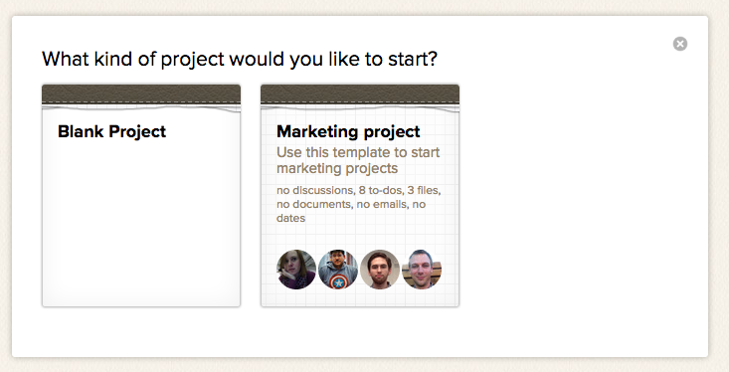Viewport: 729px width, 372px height.
Task: Click the word "dates" in template stats
Action: tap(291, 218)
